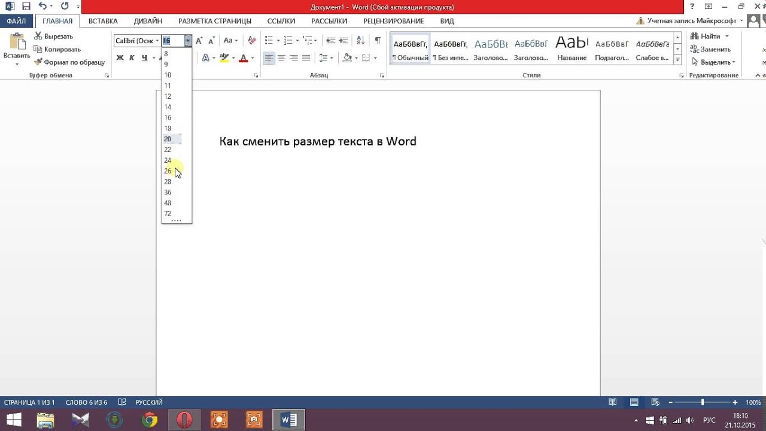Open spelling check icon in status bar
This screenshot has height=431, width=766.
coord(122,402)
